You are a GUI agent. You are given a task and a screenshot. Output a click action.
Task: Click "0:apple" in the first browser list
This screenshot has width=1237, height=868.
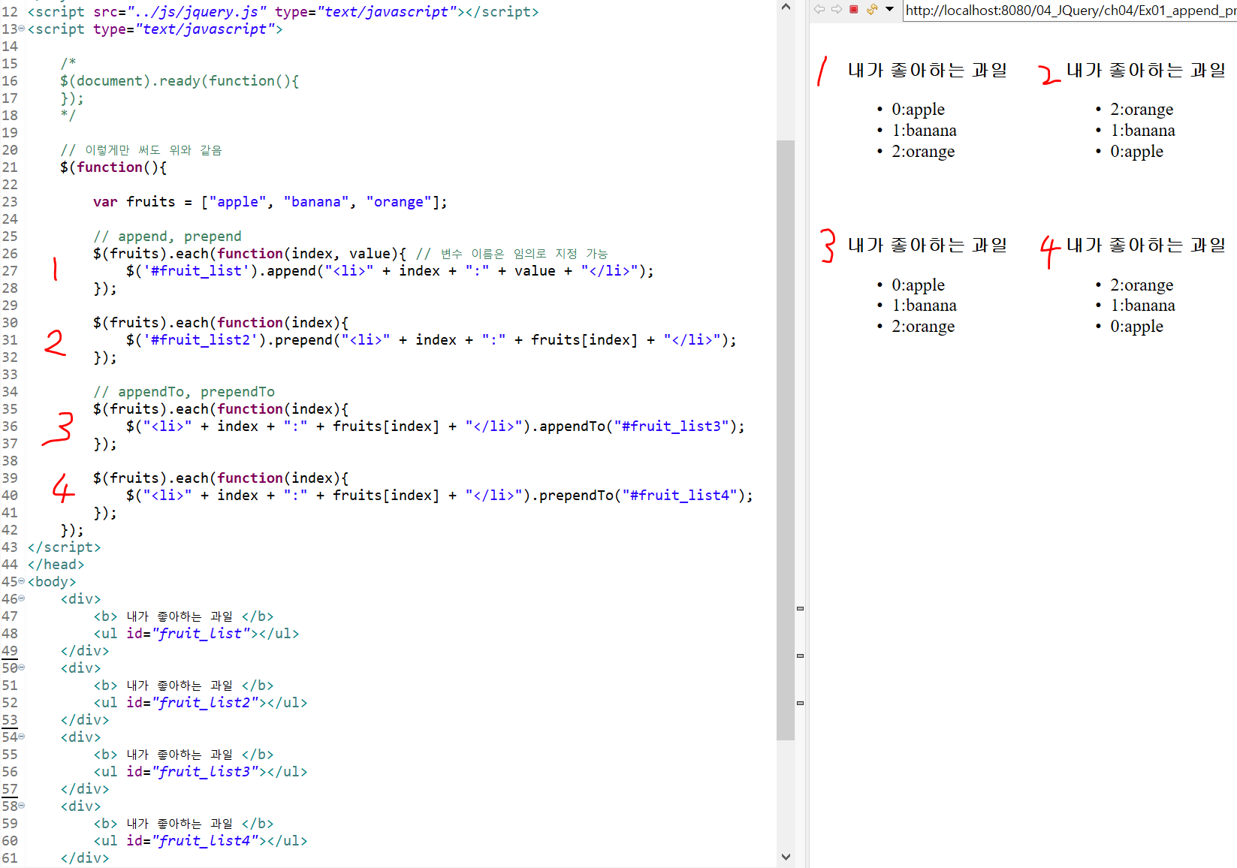pos(918,110)
